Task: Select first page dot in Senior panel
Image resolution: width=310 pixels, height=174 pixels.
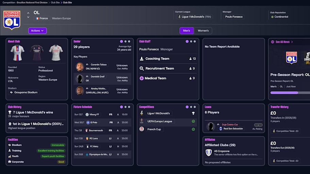Action: [x=121, y=41]
